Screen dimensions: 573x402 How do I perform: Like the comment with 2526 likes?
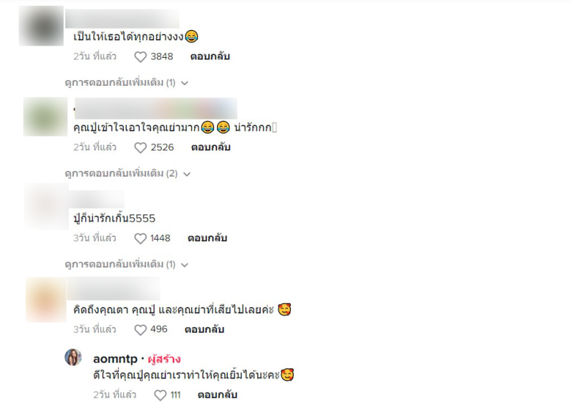point(140,148)
